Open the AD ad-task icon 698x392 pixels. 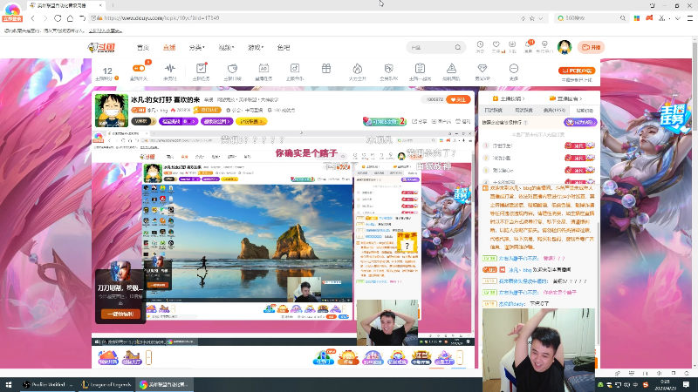(x=263, y=69)
